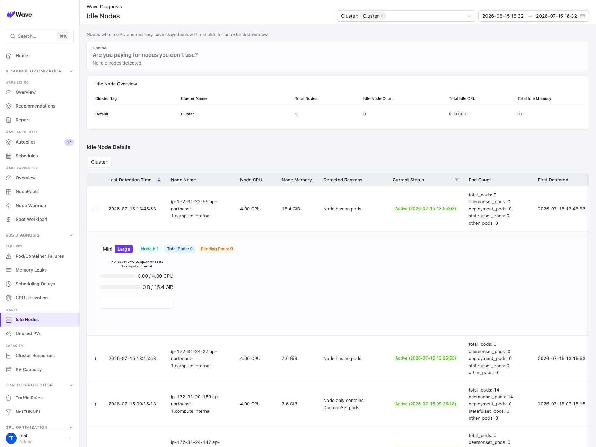Open the CPU Utilization chip icon
Image resolution: width=596 pixels, height=447 pixels.
click(x=9, y=298)
